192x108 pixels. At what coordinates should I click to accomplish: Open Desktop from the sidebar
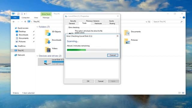tap(22, 31)
